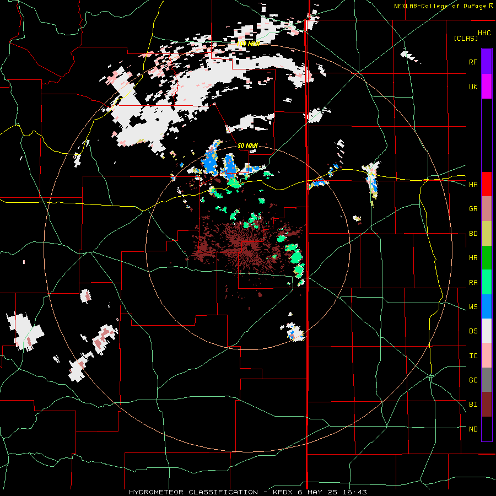Select the 'BD' legend label
Image resolution: width=496 pixels, height=496 pixels.
pos(473,234)
